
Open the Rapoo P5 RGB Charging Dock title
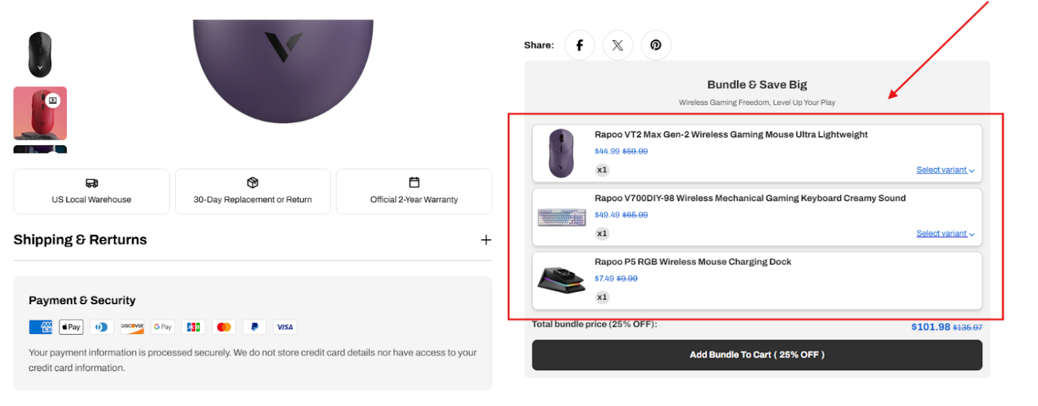point(693,262)
